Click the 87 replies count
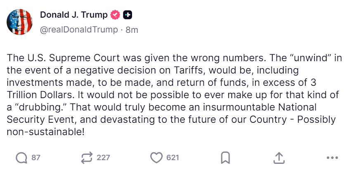The height and width of the screenshot is (170, 353). (x=36, y=158)
